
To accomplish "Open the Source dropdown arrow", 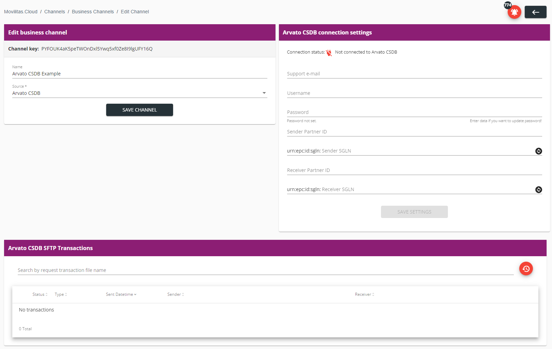I will [x=264, y=93].
